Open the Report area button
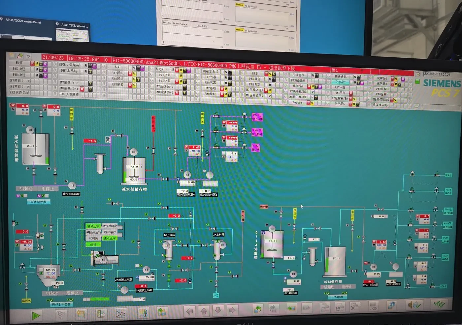The image size is (462, 325). (x=297, y=103)
